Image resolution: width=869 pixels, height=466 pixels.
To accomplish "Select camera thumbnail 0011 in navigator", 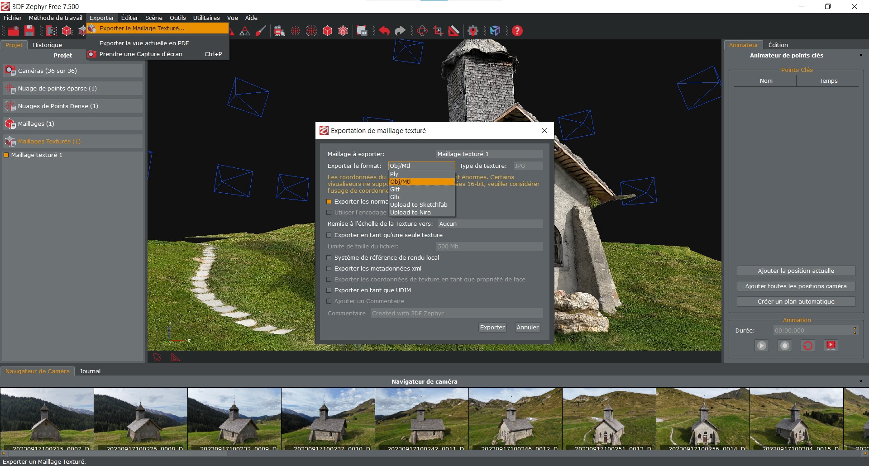I will coord(422,418).
